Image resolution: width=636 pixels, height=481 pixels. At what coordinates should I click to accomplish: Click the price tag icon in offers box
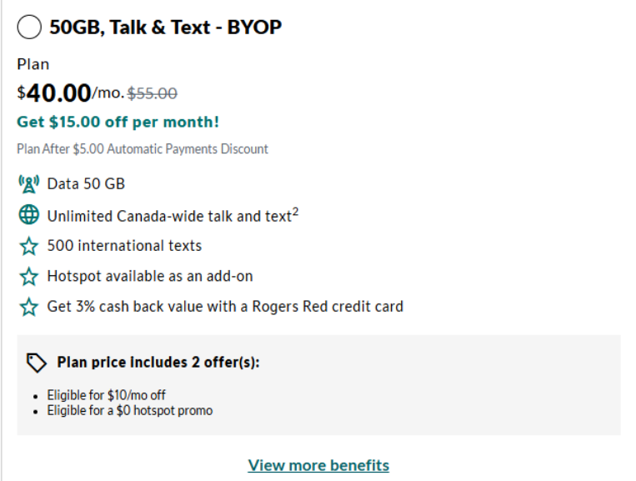(x=37, y=363)
